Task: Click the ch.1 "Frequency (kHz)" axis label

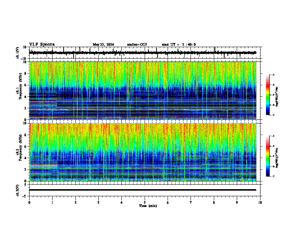Action: pos(20,86)
